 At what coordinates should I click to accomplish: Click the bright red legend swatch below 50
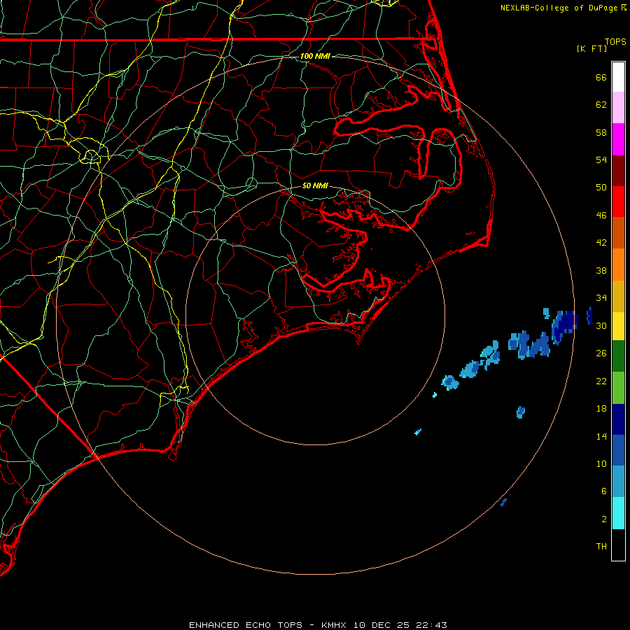point(618,202)
